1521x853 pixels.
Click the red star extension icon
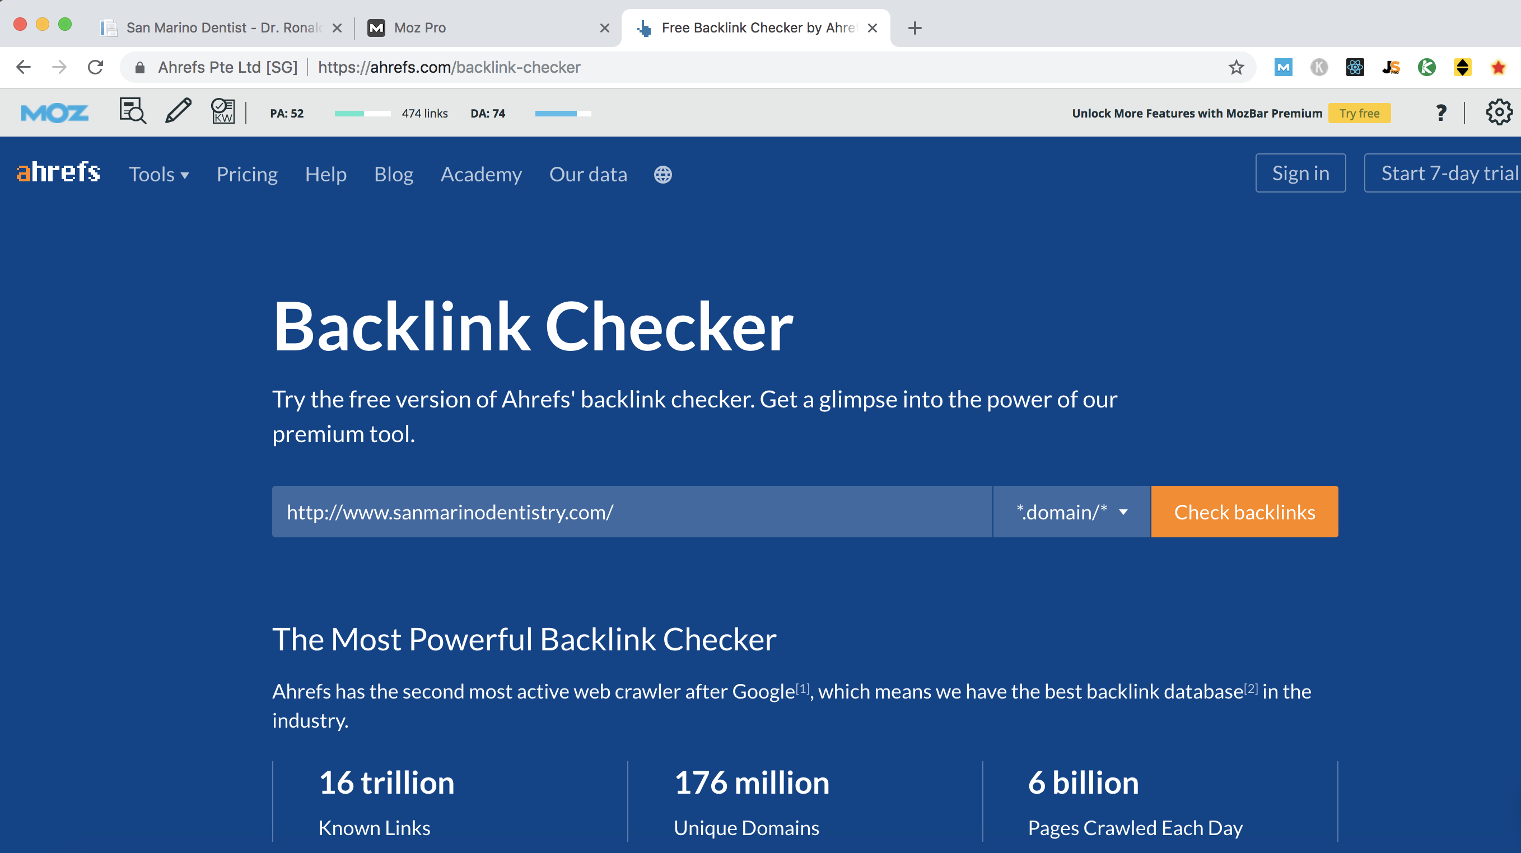coord(1499,67)
